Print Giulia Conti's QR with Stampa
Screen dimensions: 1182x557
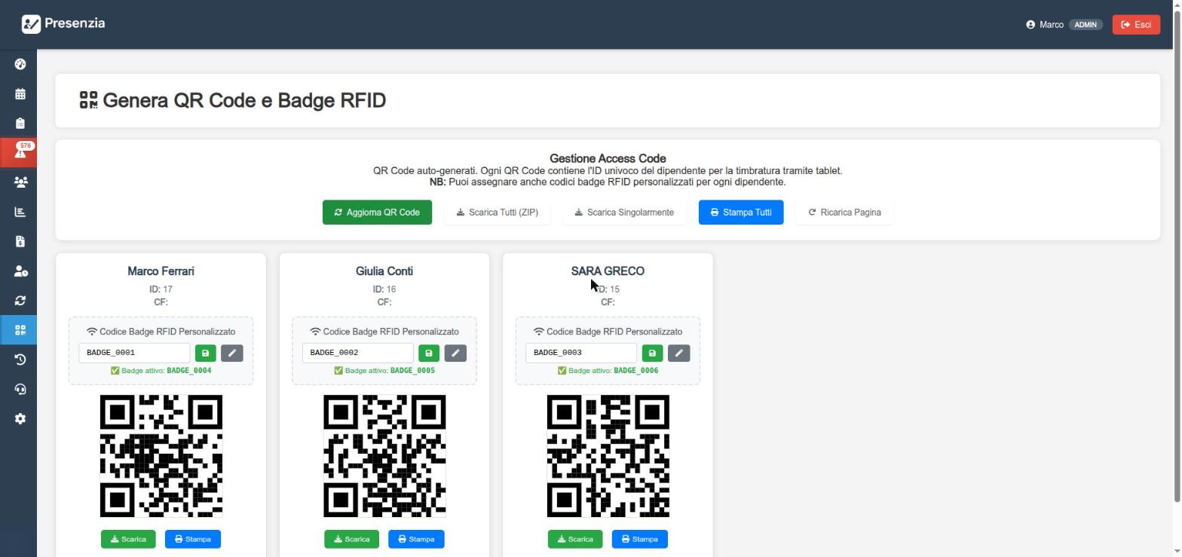[416, 539]
